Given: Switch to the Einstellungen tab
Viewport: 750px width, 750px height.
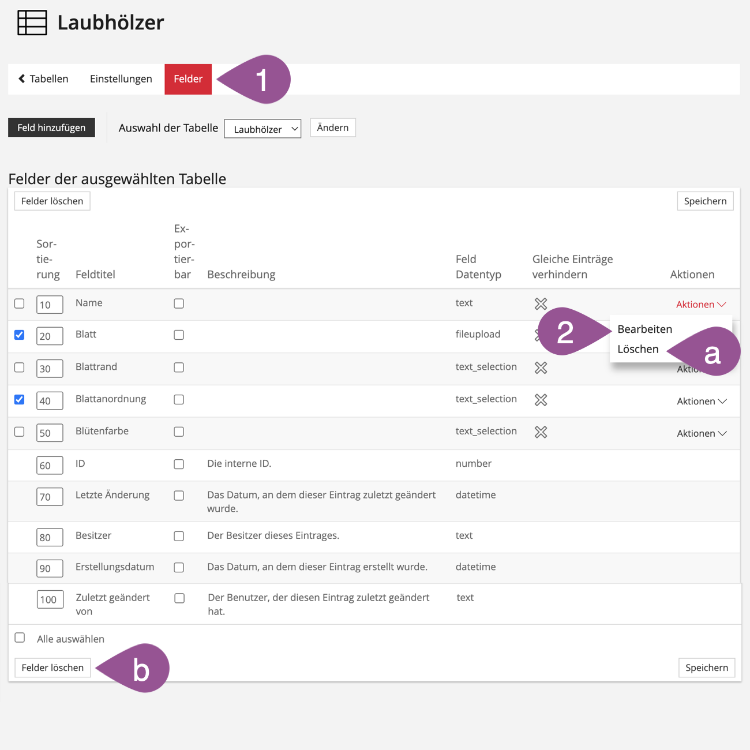Looking at the screenshot, I should (121, 79).
